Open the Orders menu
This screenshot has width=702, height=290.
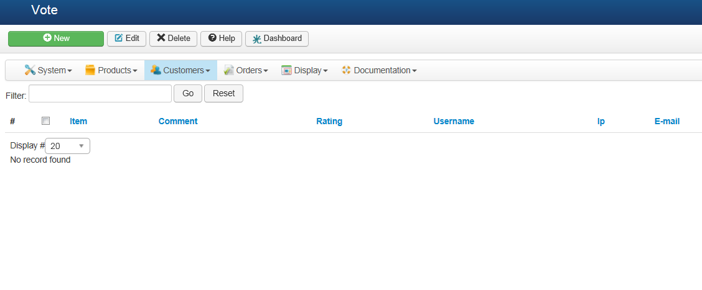(246, 70)
